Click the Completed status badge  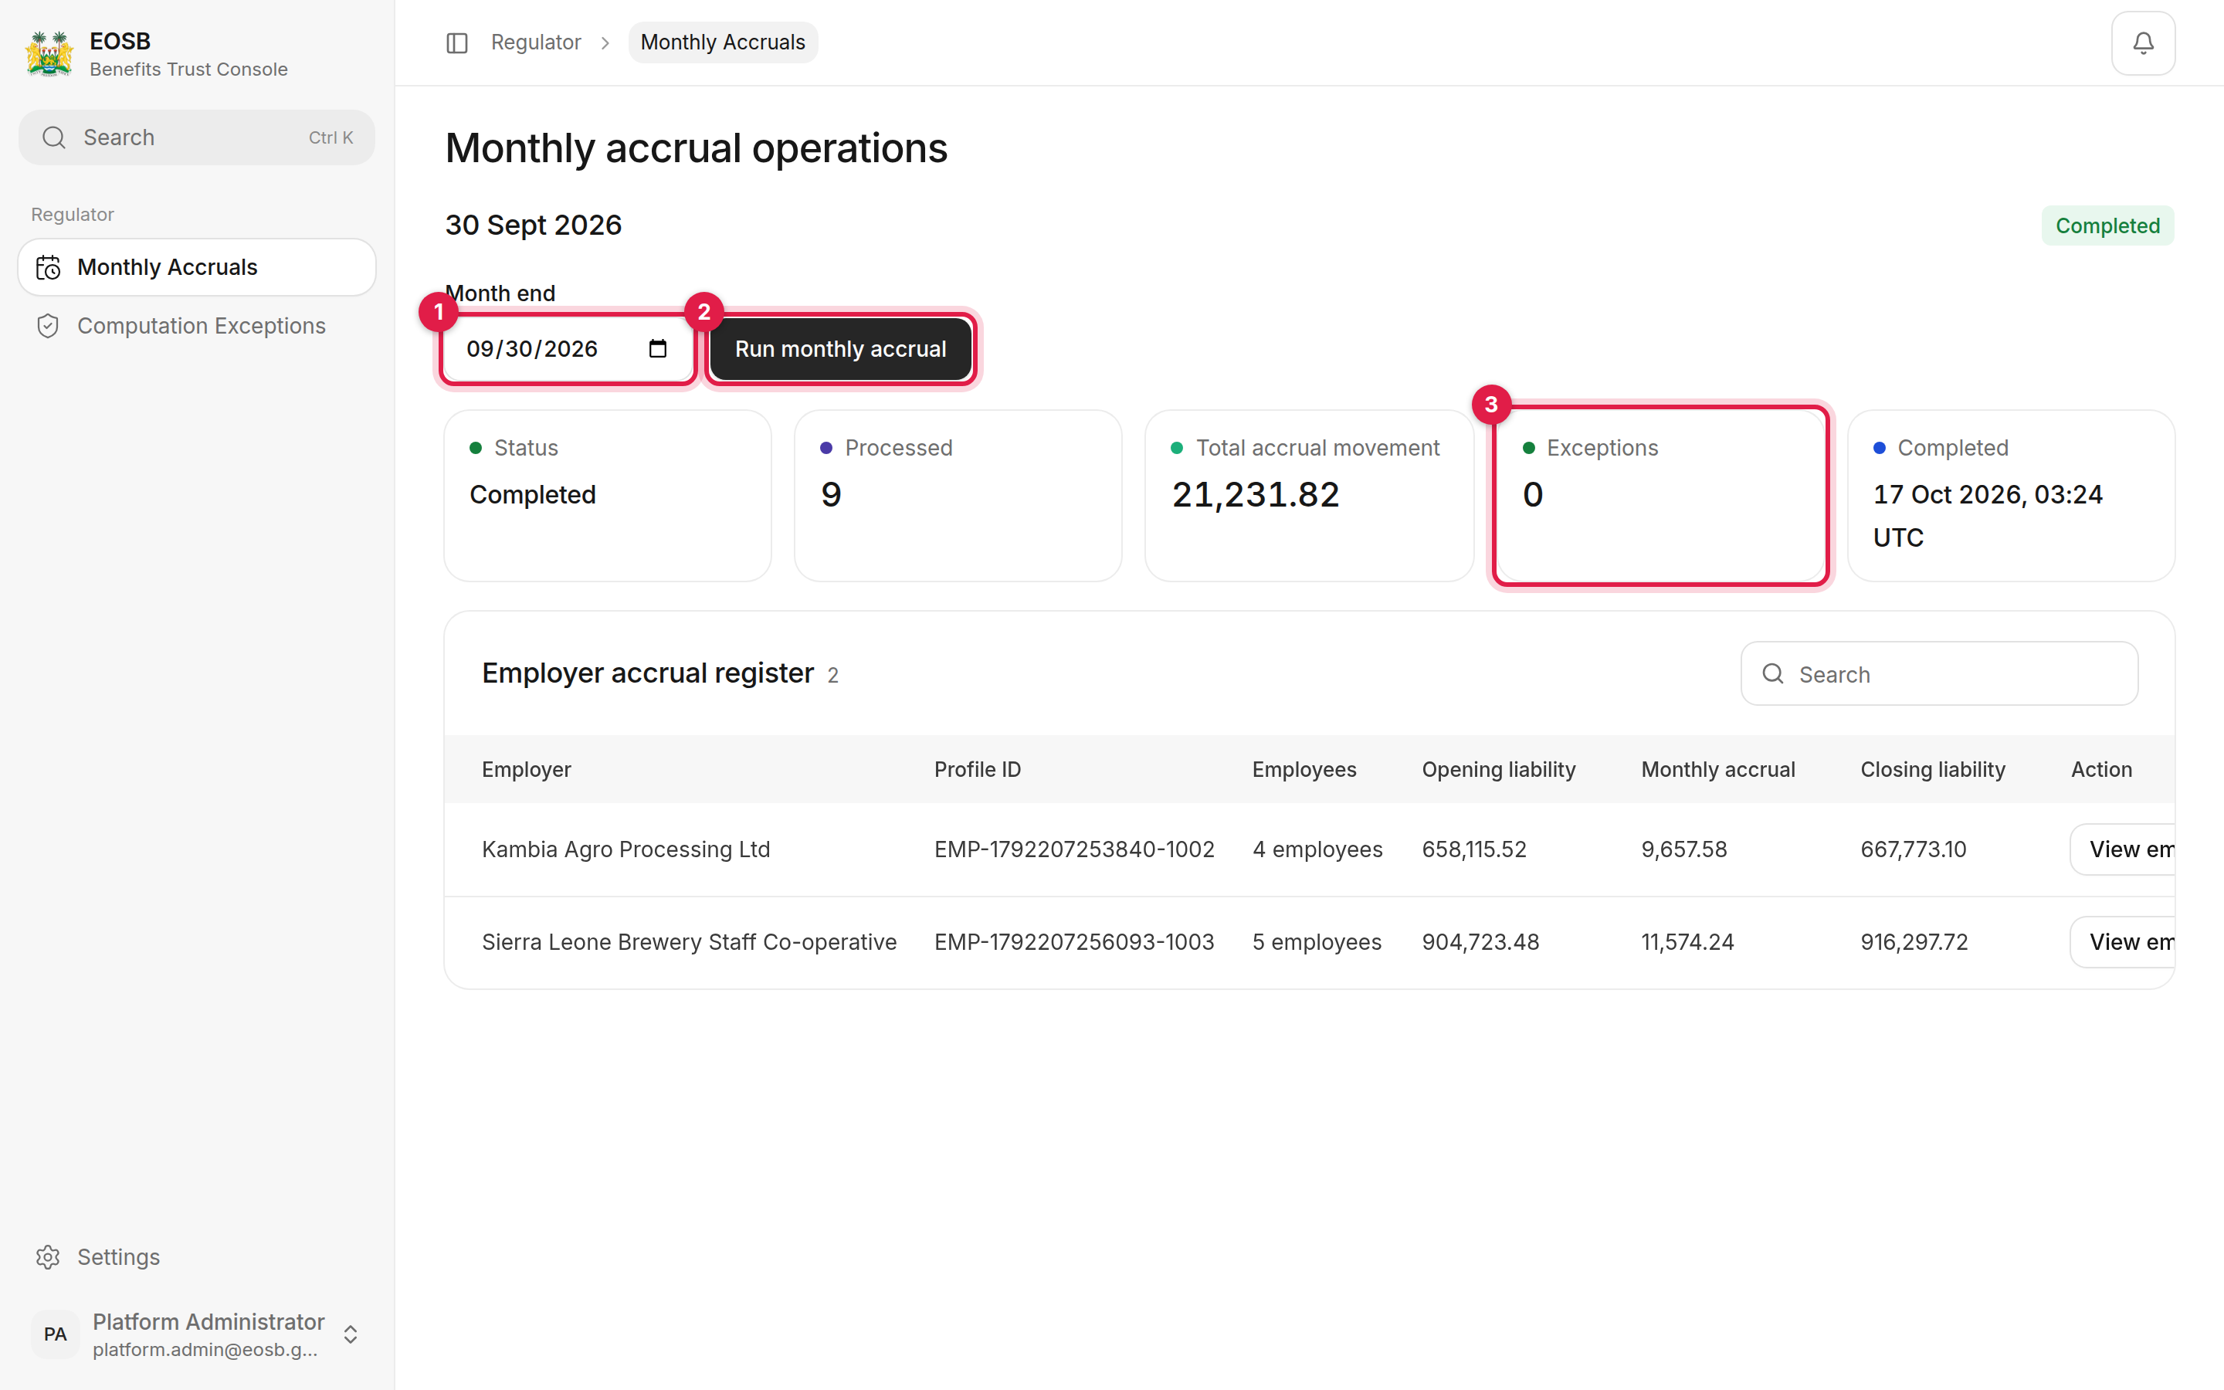pyautogui.click(x=2107, y=226)
